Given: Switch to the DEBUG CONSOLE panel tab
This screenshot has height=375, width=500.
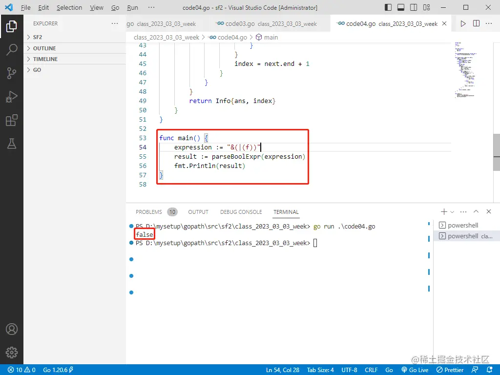Looking at the screenshot, I should tap(241, 212).
